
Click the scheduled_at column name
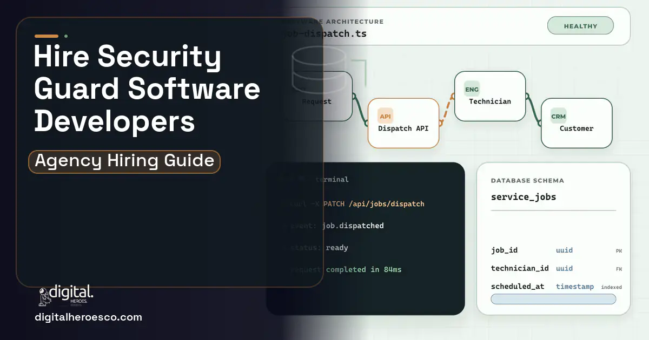(x=518, y=287)
